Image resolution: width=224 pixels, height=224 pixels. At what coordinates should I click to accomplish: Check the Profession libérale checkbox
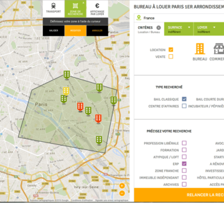[184, 143]
